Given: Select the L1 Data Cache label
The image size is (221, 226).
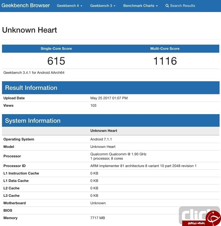Looking at the screenshot, I should coord(16,181).
